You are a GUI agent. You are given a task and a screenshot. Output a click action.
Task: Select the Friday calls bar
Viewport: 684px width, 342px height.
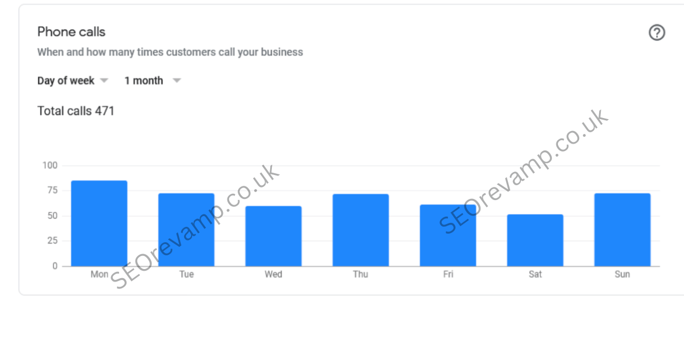448,235
